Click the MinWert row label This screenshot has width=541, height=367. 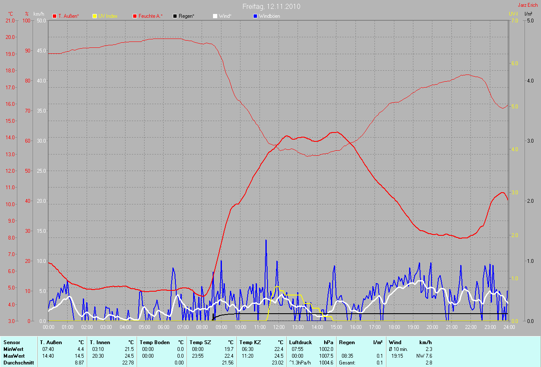pyautogui.click(x=13, y=349)
